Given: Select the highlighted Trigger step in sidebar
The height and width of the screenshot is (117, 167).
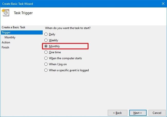Looking at the screenshot, I should point(22,32).
